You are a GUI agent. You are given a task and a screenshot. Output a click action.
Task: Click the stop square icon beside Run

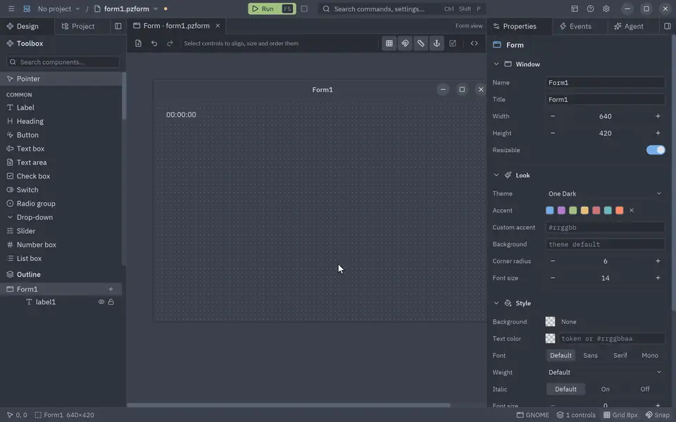click(x=304, y=8)
